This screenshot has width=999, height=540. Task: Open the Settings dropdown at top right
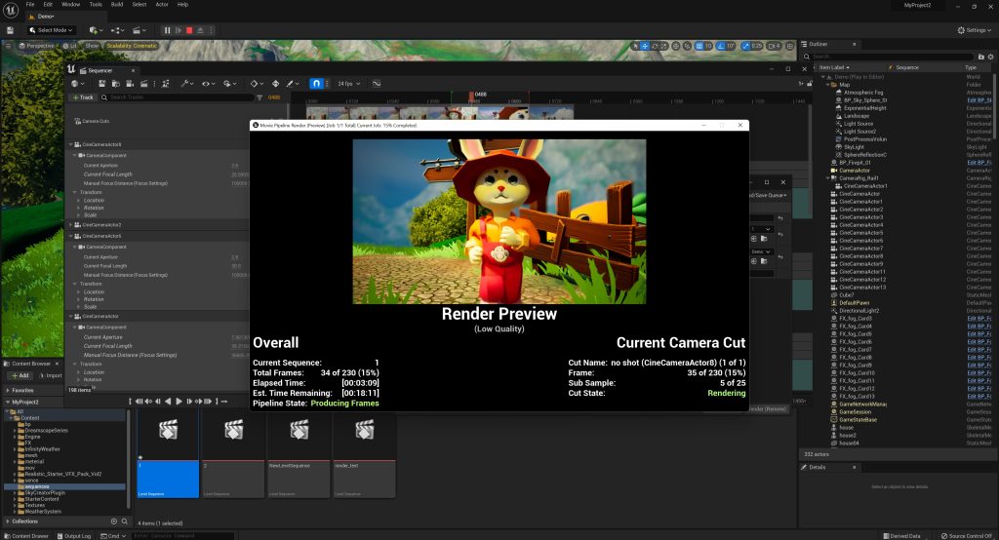(x=975, y=30)
